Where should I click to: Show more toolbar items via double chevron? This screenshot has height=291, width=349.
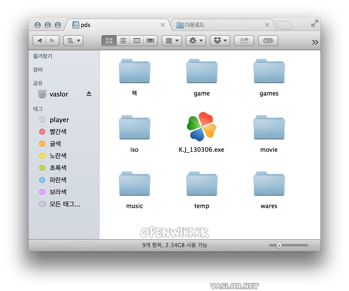tap(315, 42)
